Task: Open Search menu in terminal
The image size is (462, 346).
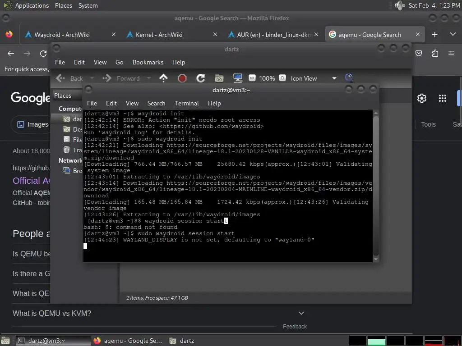Action: [156, 103]
